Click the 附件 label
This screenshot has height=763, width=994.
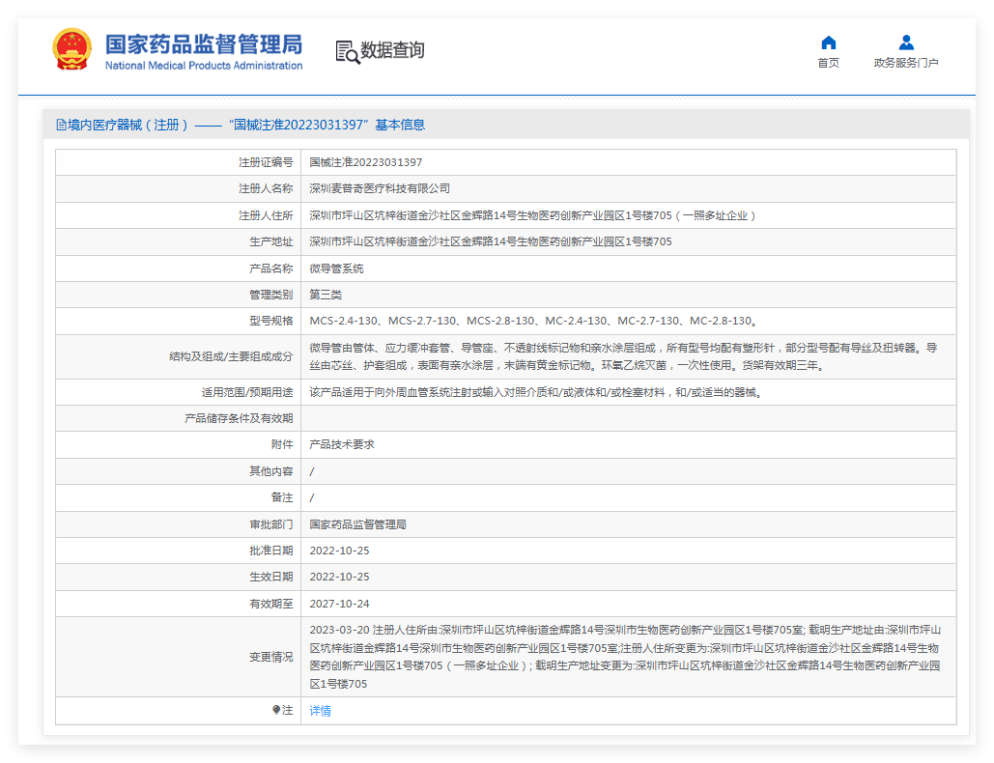pos(282,444)
